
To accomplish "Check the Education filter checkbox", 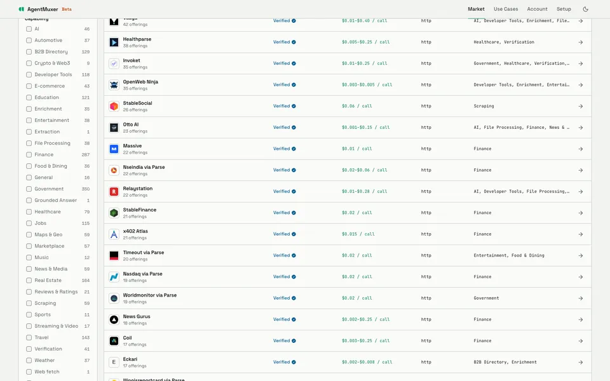I will coord(29,98).
